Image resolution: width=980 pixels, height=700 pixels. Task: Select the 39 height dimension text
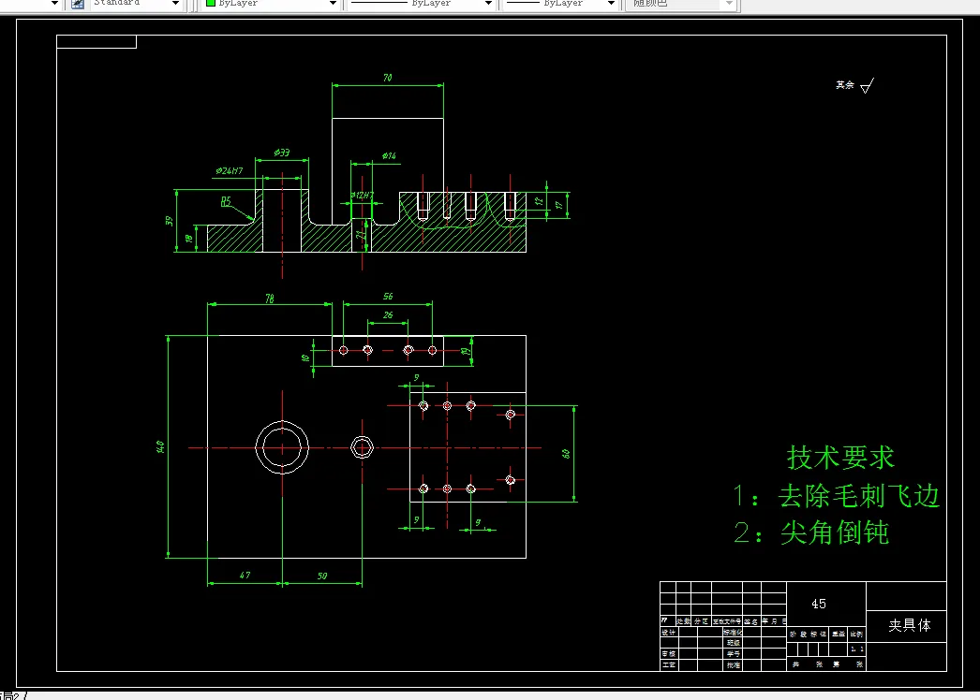[169, 221]
